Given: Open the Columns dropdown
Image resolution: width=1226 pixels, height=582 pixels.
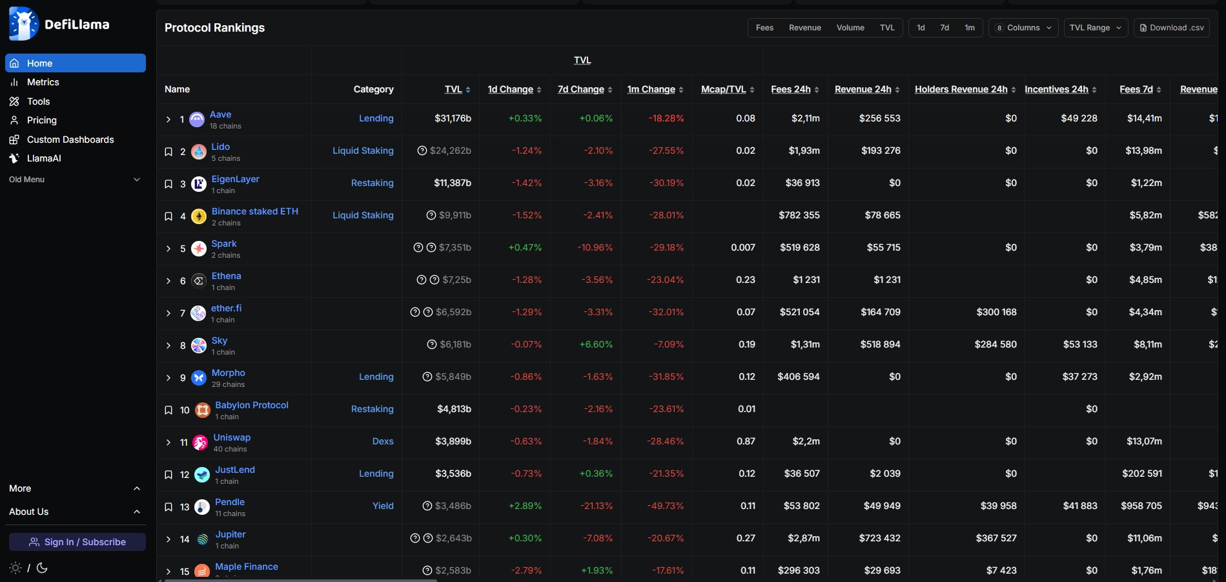Looking at the screenshot, I should tap(1023, 28).
